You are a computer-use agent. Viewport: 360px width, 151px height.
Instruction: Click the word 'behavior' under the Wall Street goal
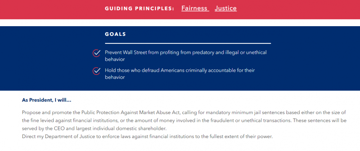[115, 60]
